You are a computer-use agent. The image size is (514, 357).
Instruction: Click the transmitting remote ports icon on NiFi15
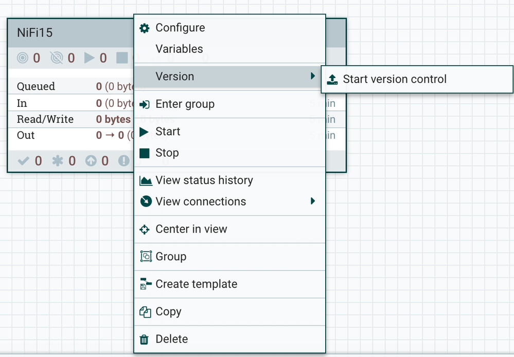pyautogui.click(x=21, y=58)
